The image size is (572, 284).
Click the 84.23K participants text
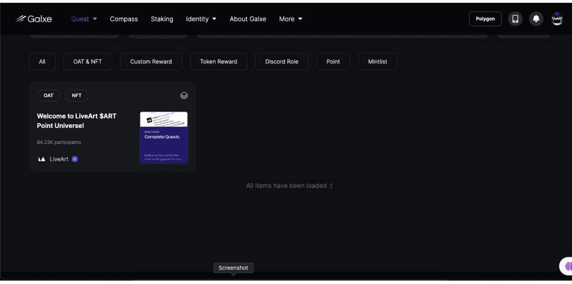tap(59, 142)
